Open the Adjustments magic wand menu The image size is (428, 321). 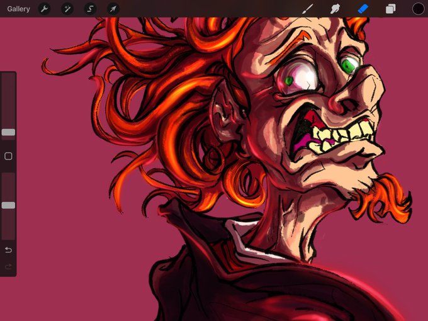tap(67, 9)
